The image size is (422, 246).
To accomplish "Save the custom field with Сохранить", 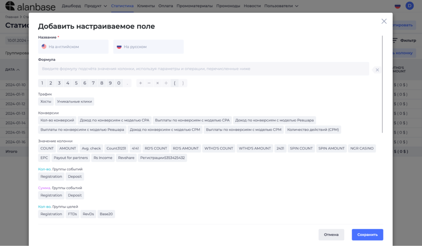I will click(x=367, y=235).
